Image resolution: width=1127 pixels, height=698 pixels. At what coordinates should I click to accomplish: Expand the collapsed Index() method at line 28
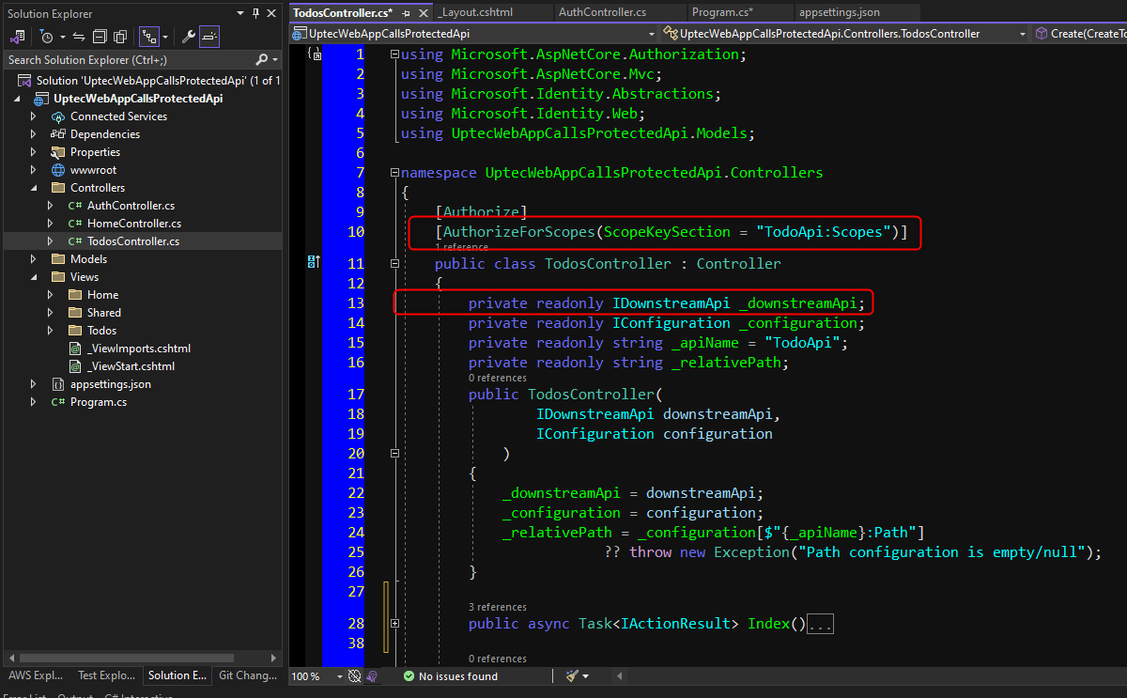point(395,624)
